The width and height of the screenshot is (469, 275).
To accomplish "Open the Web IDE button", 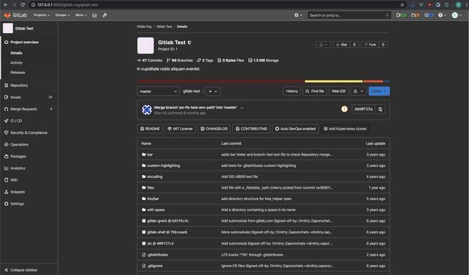I will pyautogui.click(x=338, y=91).
